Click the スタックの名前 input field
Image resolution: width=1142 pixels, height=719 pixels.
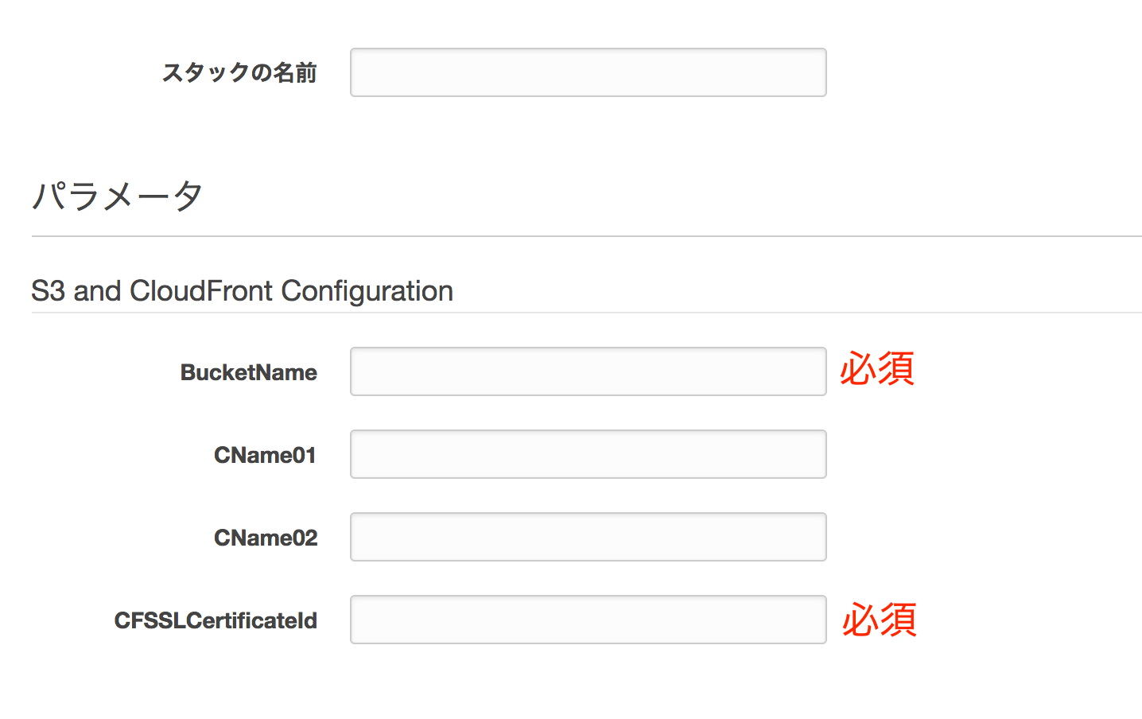pyautogui.click(x=588, y=72)
